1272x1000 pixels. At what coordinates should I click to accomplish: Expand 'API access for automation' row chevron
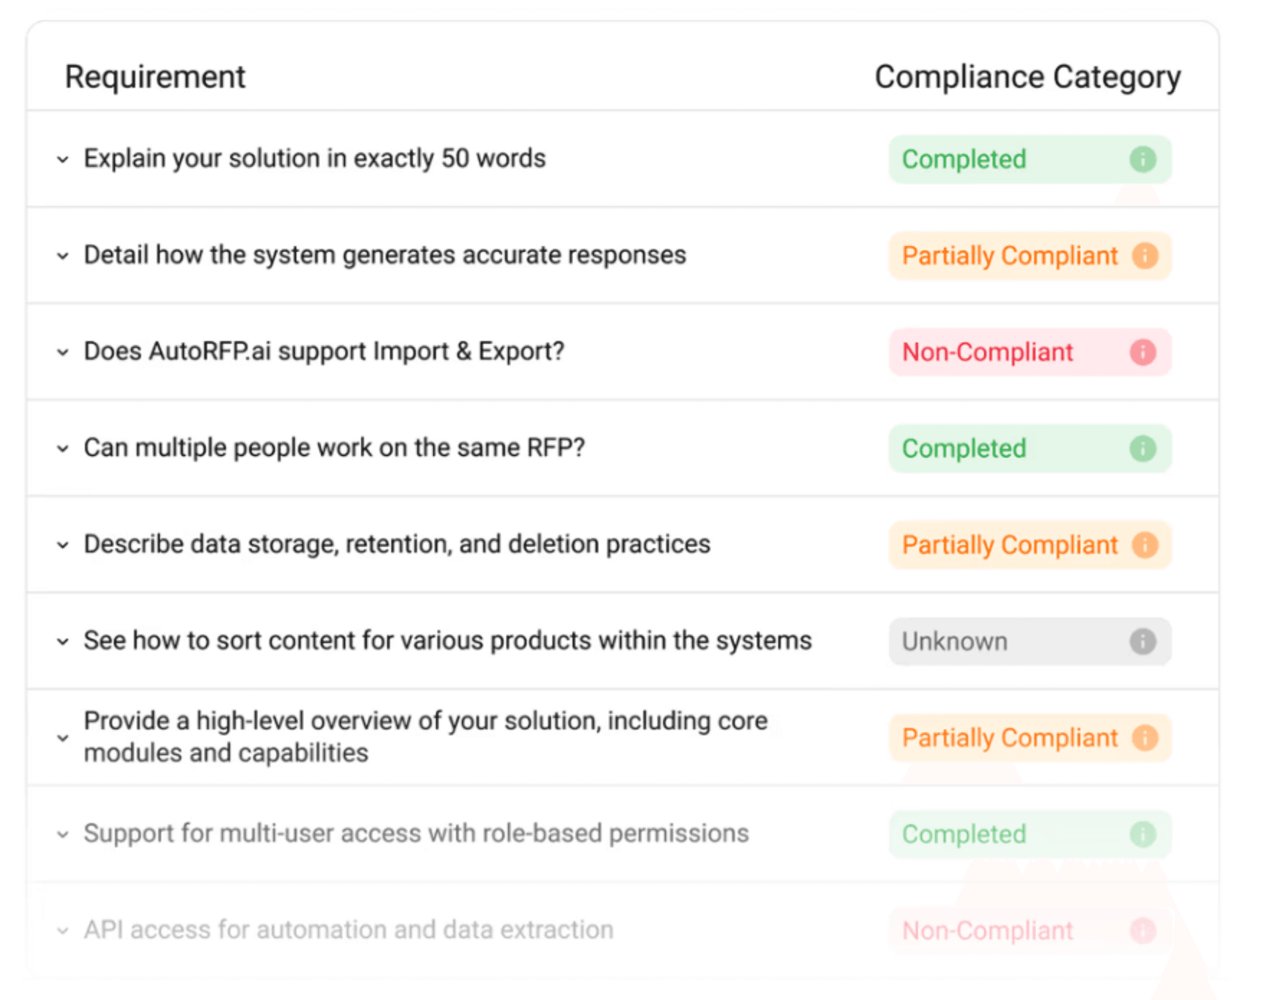click(x=63, y=930)
